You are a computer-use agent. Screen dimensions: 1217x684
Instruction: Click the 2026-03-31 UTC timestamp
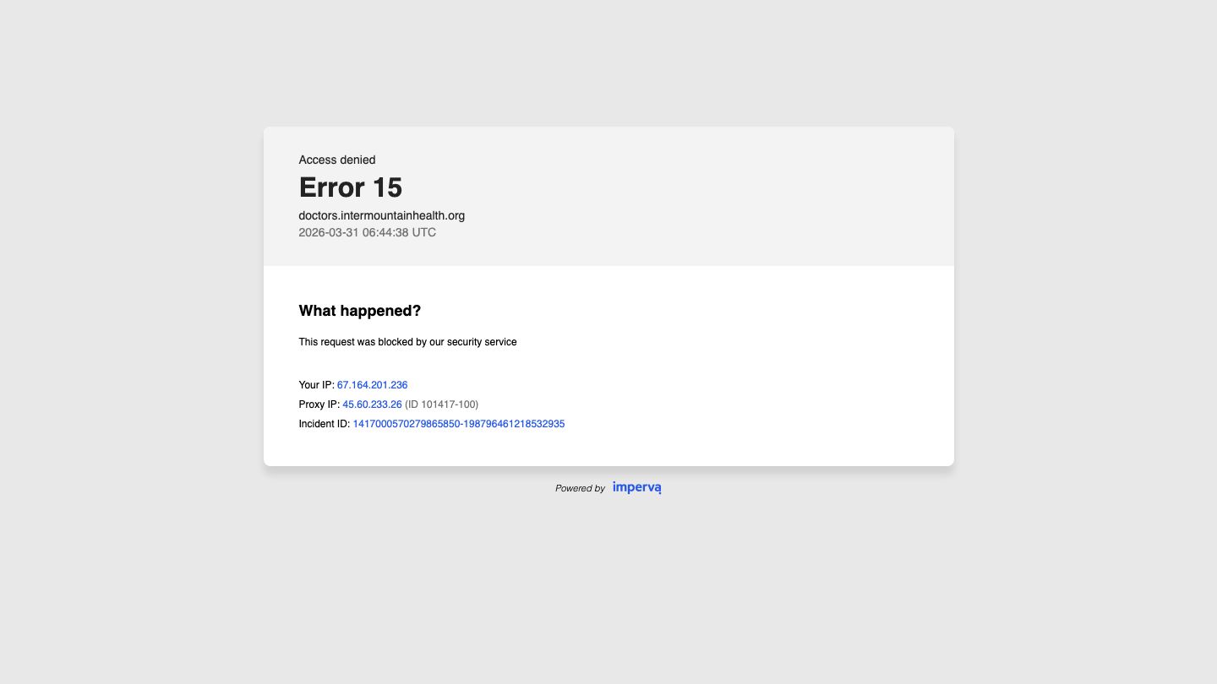pyautogui.click(x=367, y=232)
